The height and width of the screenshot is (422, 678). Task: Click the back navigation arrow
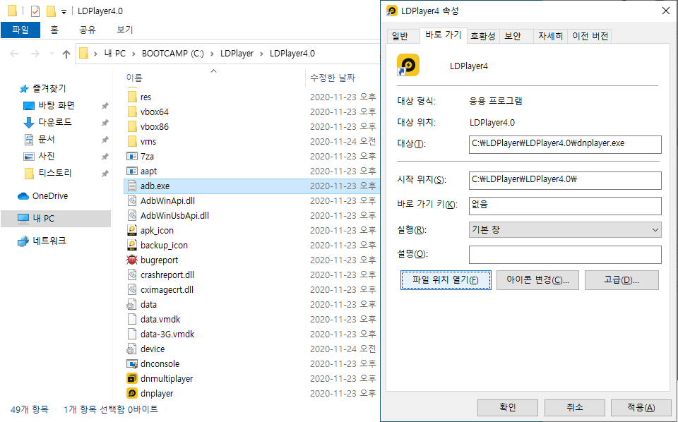[x=14, y=54]
